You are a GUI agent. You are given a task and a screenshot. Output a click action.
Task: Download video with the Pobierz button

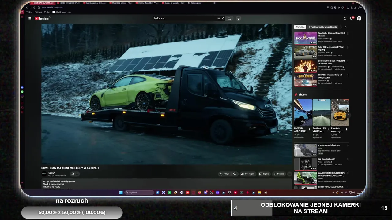[279, 174]
